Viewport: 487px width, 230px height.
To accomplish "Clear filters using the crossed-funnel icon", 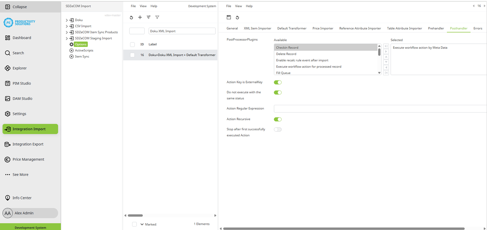I will tap(148, 17).
